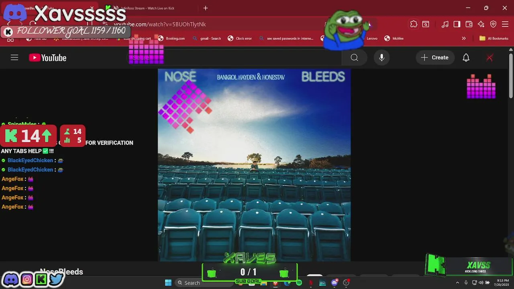Viewport: 514px width, 289px height.
Task: Open YouTube notifications bell
Action: coord(466,58)
